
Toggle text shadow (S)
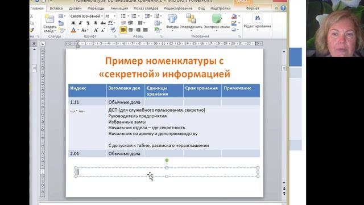point(96,23)
